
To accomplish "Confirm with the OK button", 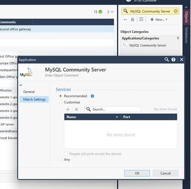I will click(x=137, y=173).
